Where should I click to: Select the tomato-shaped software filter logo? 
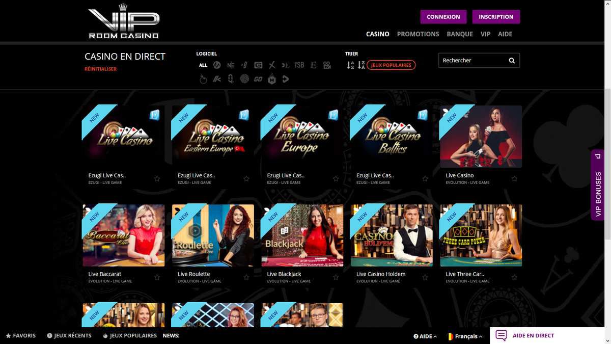pyautogui.click(x=203, y=79)
